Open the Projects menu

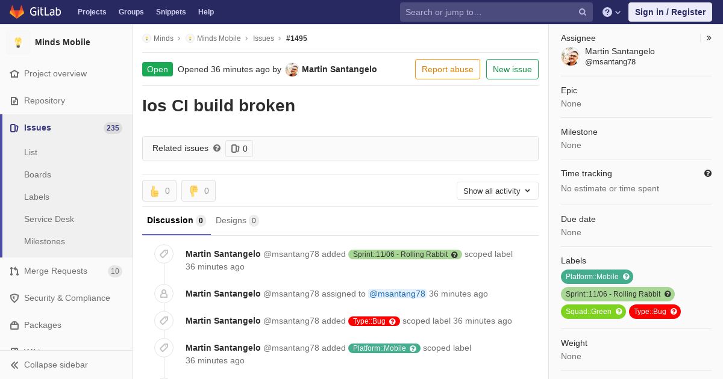(x=92, y=12)
